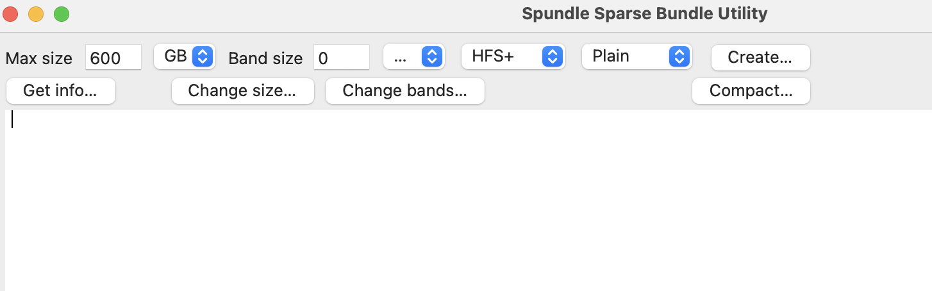Click the Max size input field

(113, 58)
